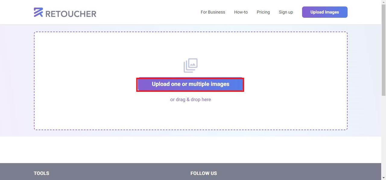386x180 pixels.
Task: Click the vertical scrollbar thumb
Action: pyautogui.click(x=384, y=50)
